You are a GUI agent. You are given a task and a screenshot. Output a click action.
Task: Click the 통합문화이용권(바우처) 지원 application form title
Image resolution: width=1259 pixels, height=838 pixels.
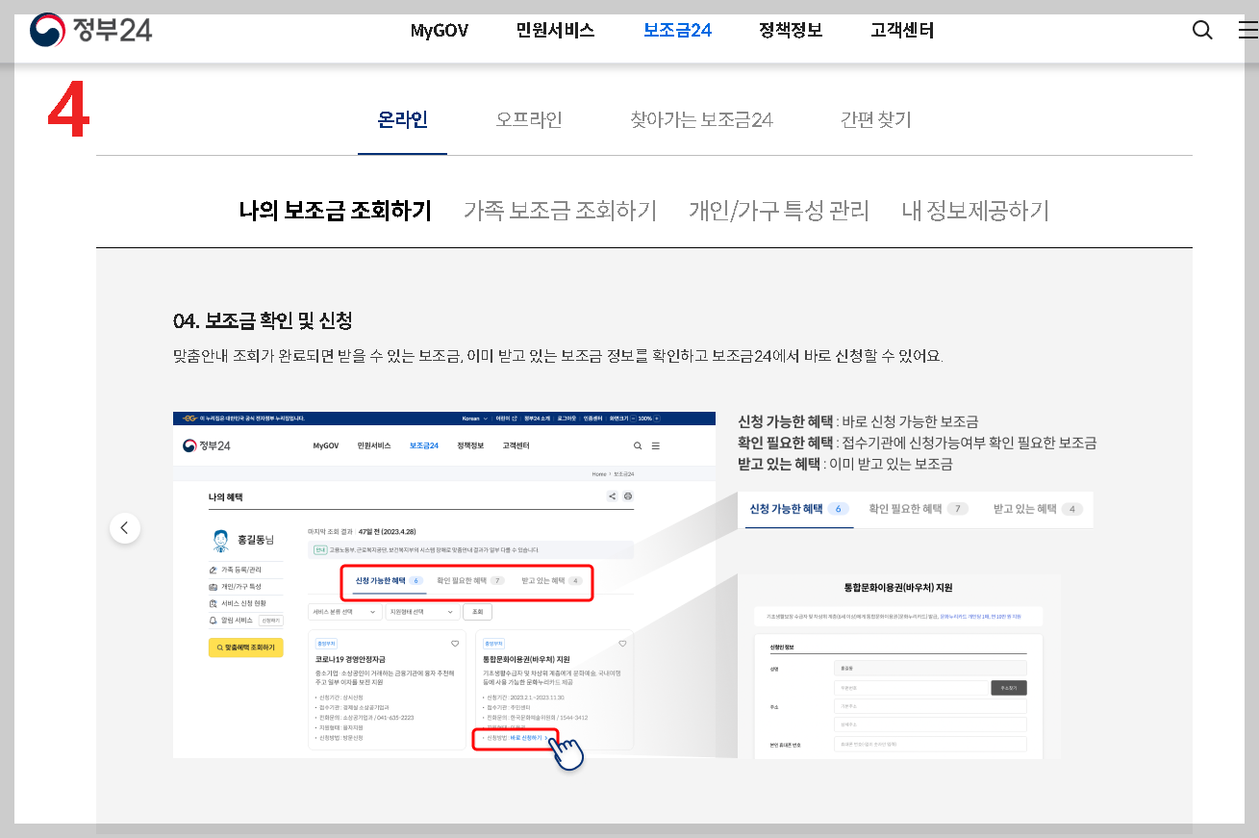898,587
